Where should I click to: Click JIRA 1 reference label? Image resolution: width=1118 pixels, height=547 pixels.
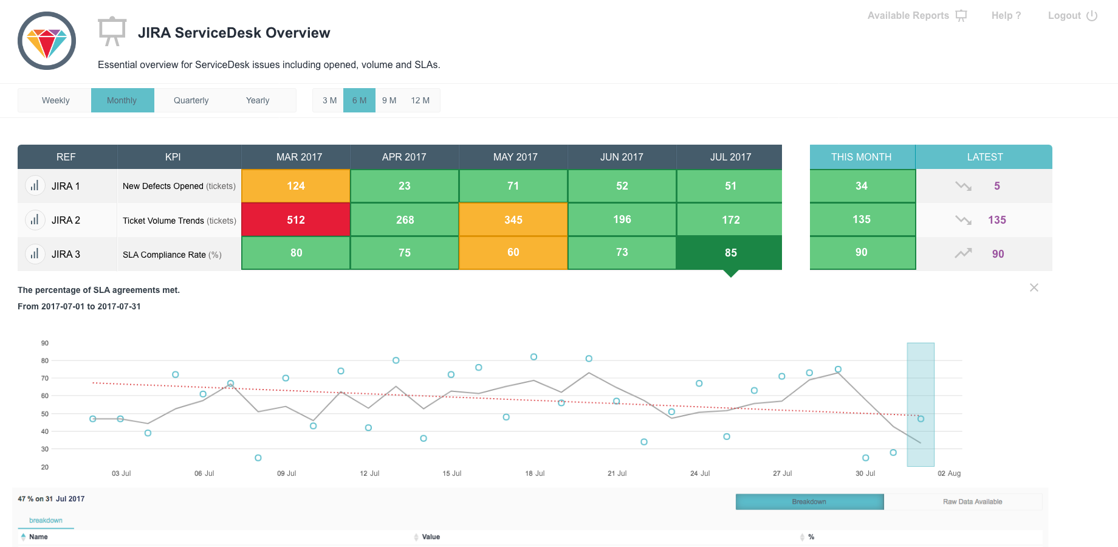66,186
